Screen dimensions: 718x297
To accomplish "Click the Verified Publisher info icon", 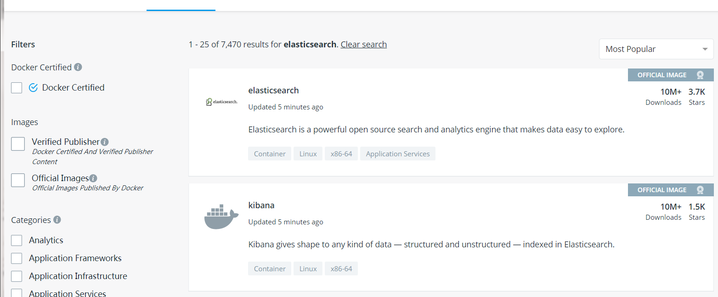I will [105, 142].
